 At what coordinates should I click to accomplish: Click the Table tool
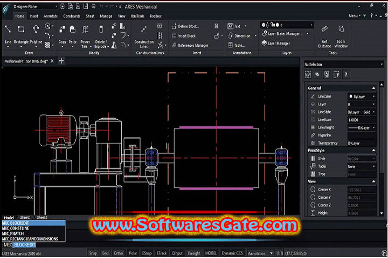pyautogui.click(x=236, y=45)
